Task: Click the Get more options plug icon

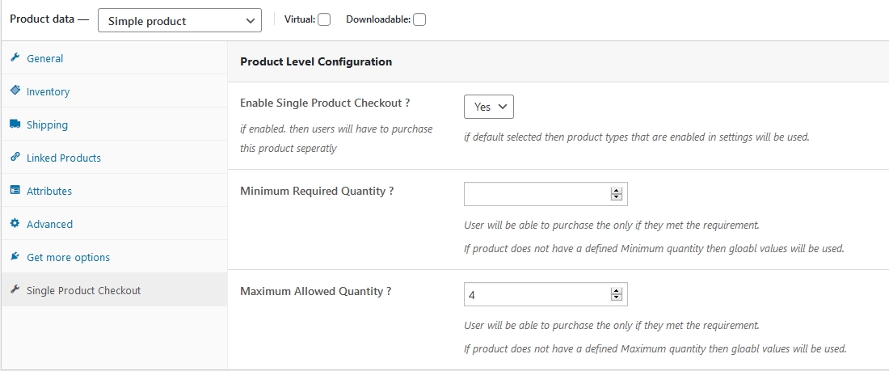Action: tap(15, 257)
